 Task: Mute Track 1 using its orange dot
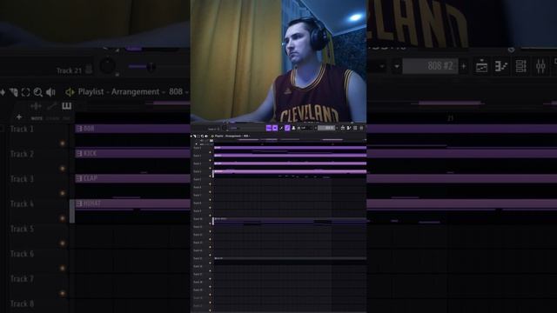coord(63,143)
